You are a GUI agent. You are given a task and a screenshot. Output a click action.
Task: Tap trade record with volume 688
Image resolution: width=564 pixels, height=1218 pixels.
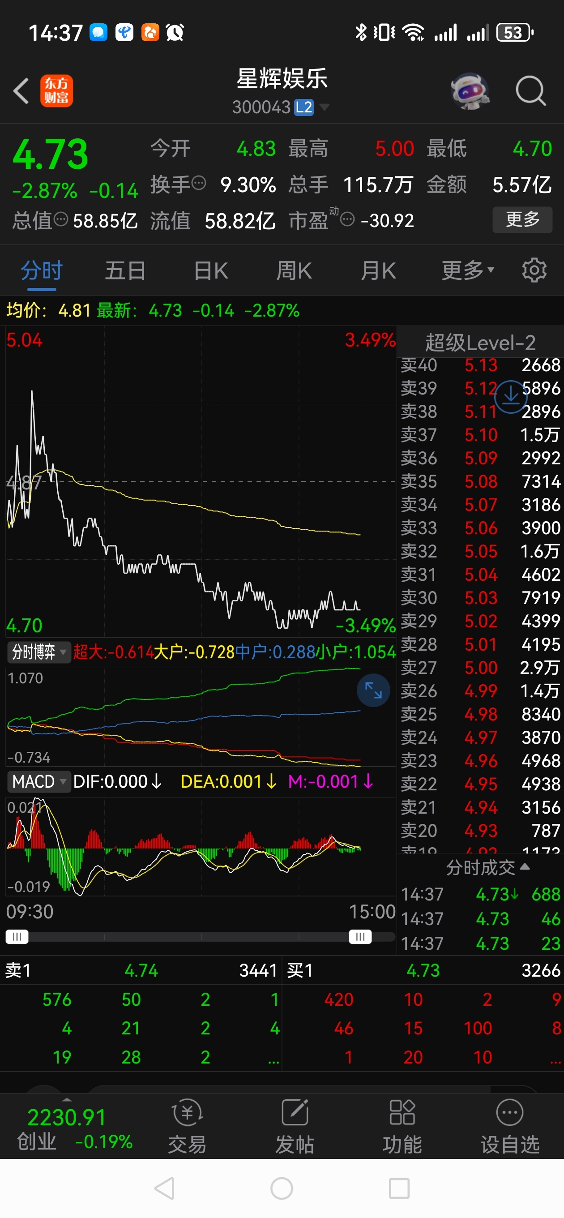(480, 894)
